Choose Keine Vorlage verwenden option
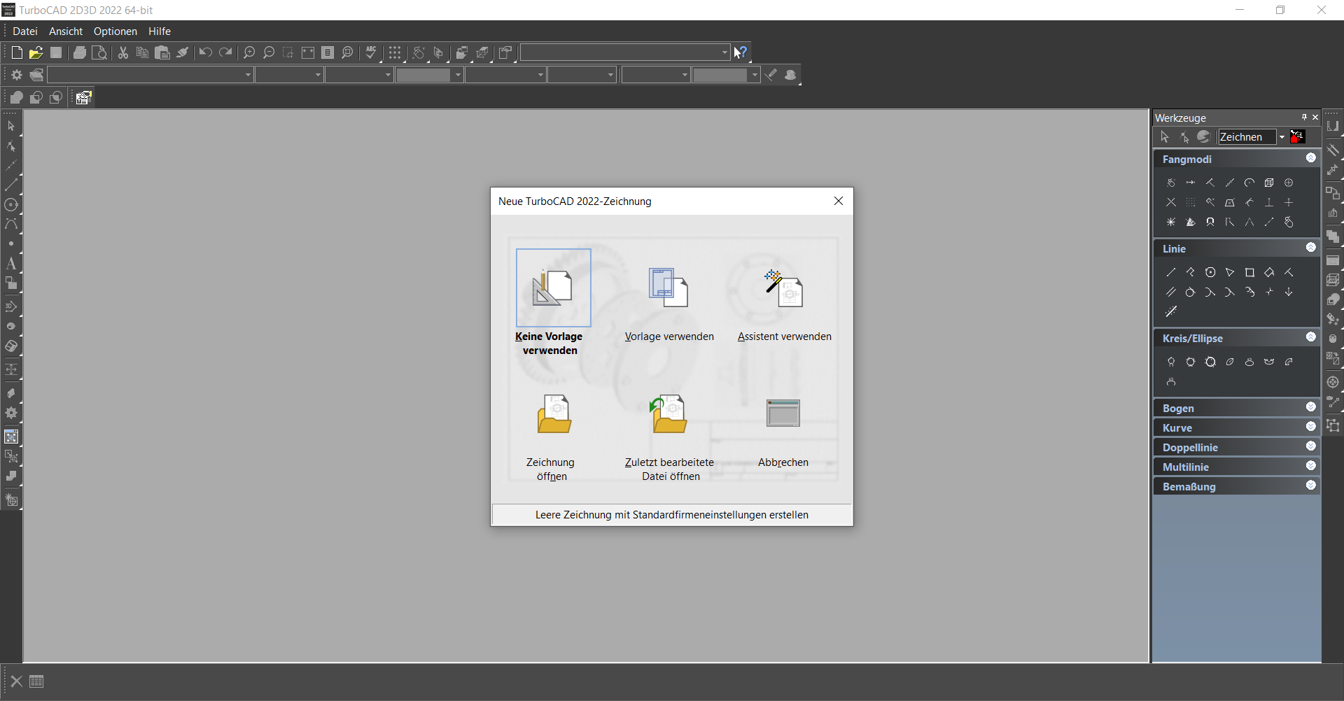Screen dimensions: 1344x701 [x=553, y=288]
